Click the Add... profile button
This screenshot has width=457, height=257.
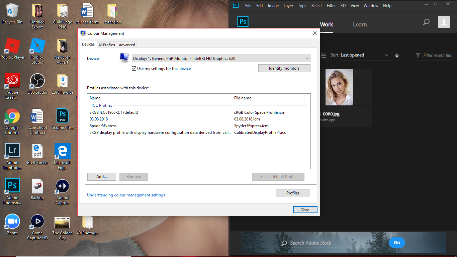(x=101, y=177)
